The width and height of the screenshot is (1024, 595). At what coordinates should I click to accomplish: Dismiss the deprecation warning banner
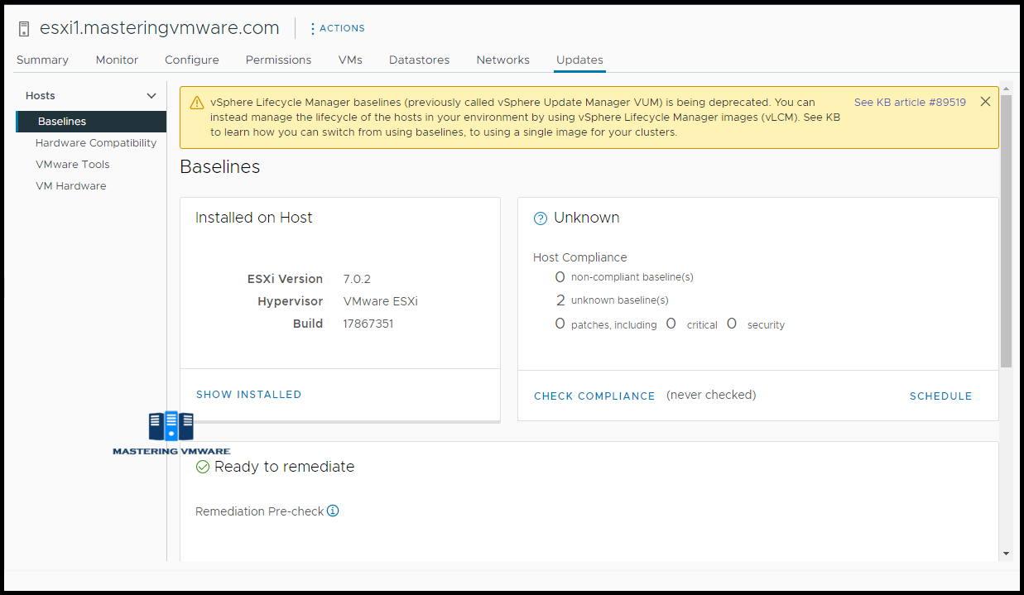coord(985,102)
